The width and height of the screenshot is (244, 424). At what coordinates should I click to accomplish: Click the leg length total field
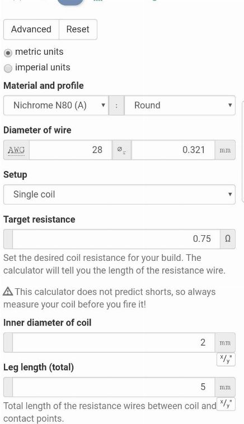pyautogui.click(x=114, y=387)
